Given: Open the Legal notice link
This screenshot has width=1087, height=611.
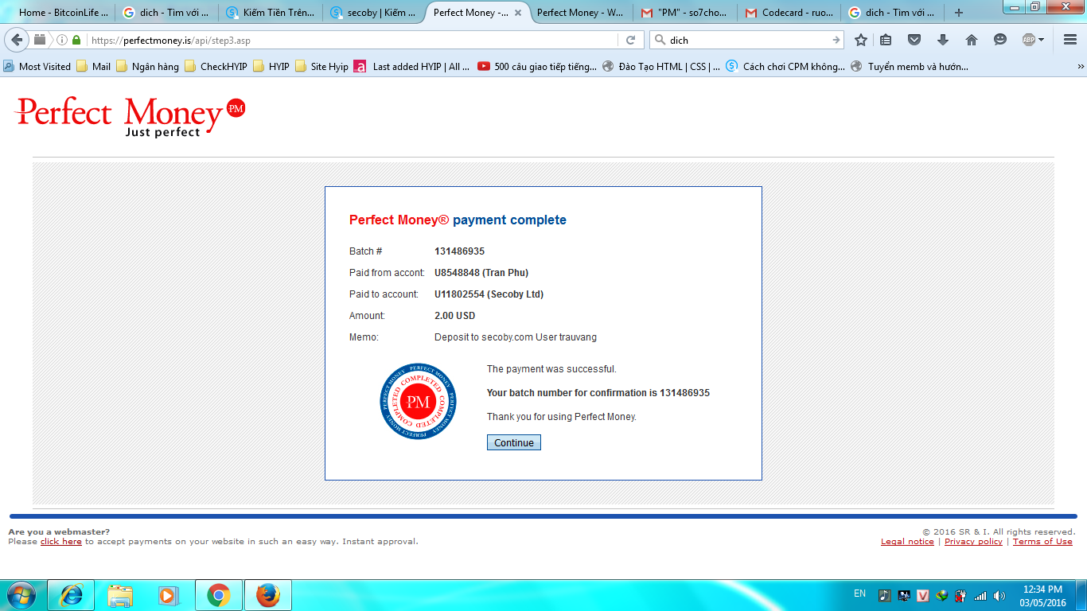Looking at the screenshot, I should (907, 542).
